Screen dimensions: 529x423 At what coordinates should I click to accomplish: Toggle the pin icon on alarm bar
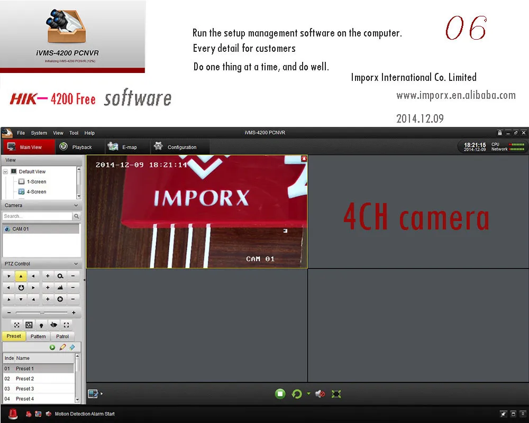(x=504, y=414)
